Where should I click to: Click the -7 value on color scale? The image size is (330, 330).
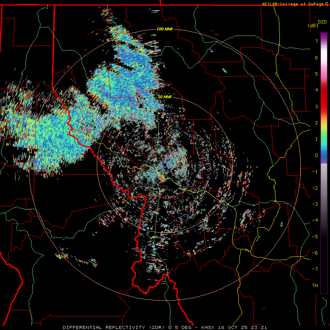pos(315,269)
